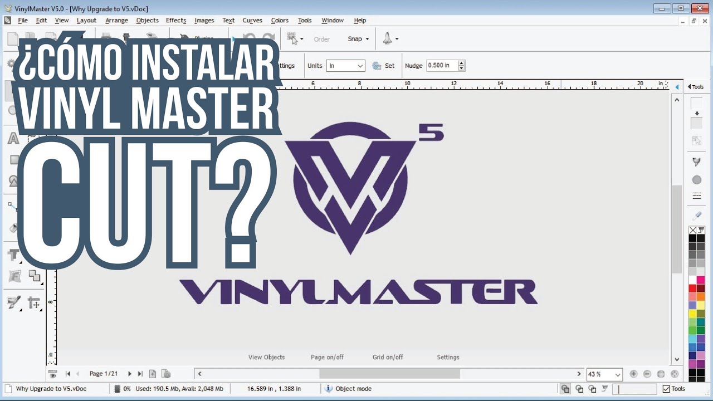Open the Units combo box

click(x=345, y=66)
